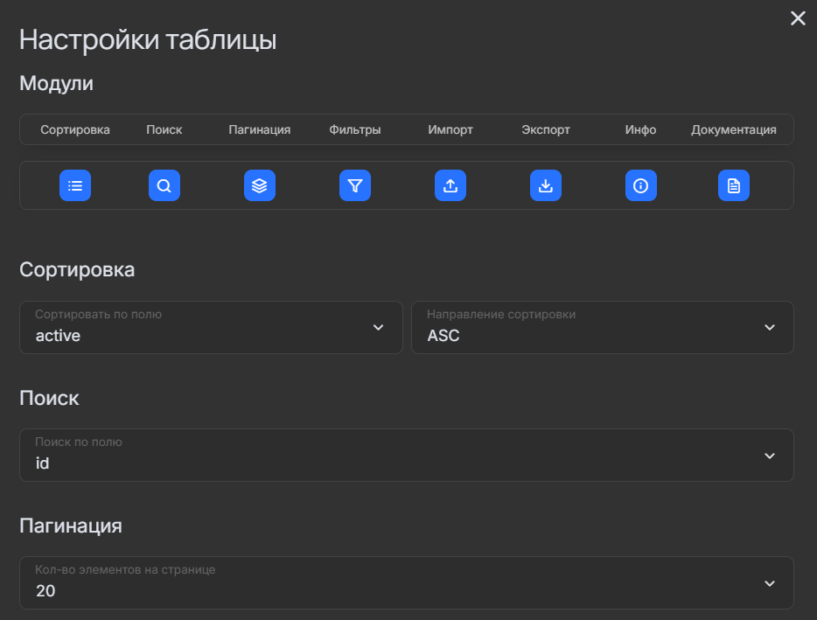Open the 'Поиск по полю' dropdown
Image resolution: width=817 pixels, height=620 pixels.
pos(406,455)
